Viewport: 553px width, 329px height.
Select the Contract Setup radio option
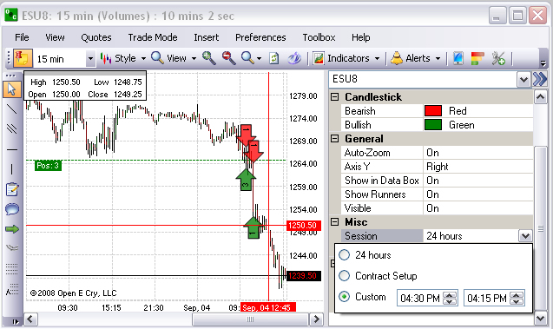click(x=344, y=276)
